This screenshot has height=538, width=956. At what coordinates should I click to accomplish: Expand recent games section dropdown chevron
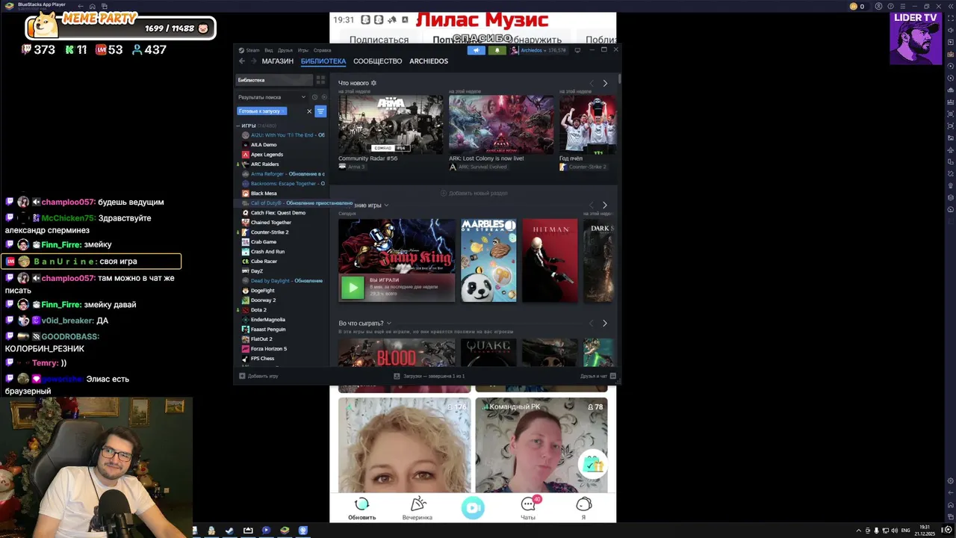point(386,205)
